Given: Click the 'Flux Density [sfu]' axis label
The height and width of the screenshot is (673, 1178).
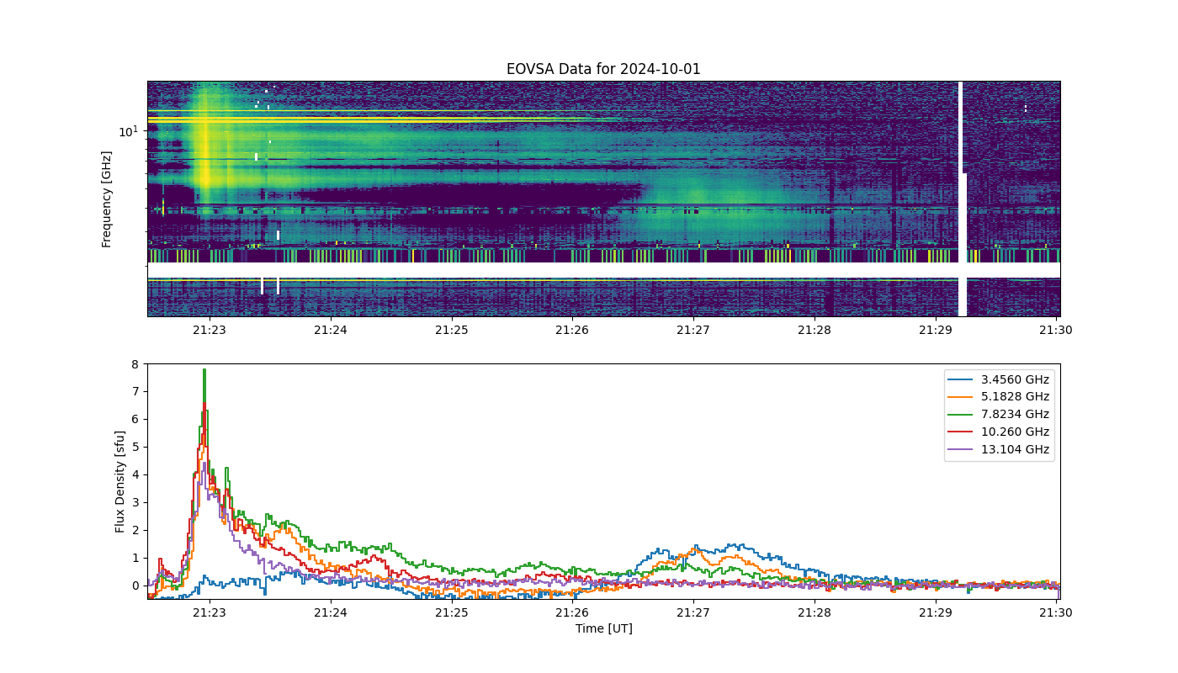Looking at the screenshot, I should tap(120, 482).
